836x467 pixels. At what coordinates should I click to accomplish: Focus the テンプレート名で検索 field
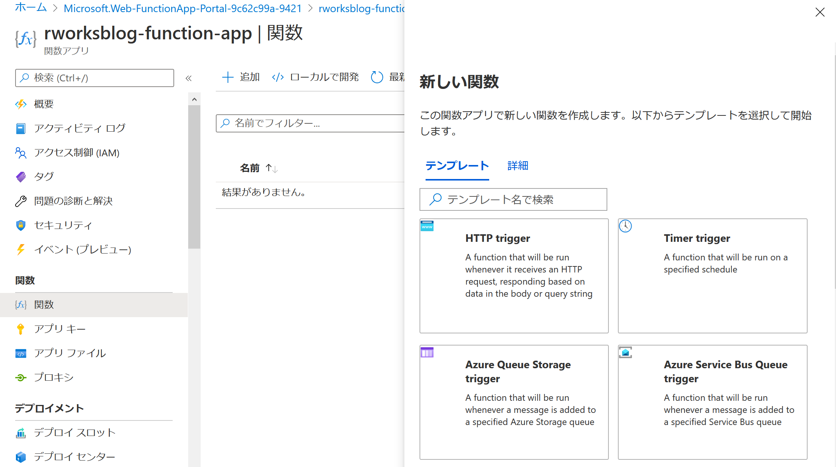tap(513, 199)
